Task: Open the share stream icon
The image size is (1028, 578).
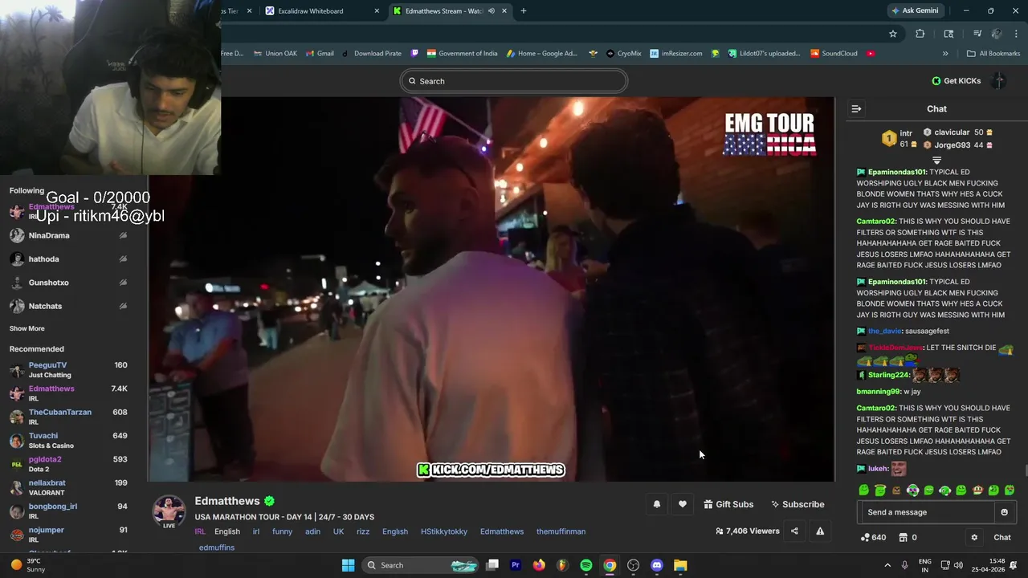Action: pyautogui.click(x=794, y=531)
